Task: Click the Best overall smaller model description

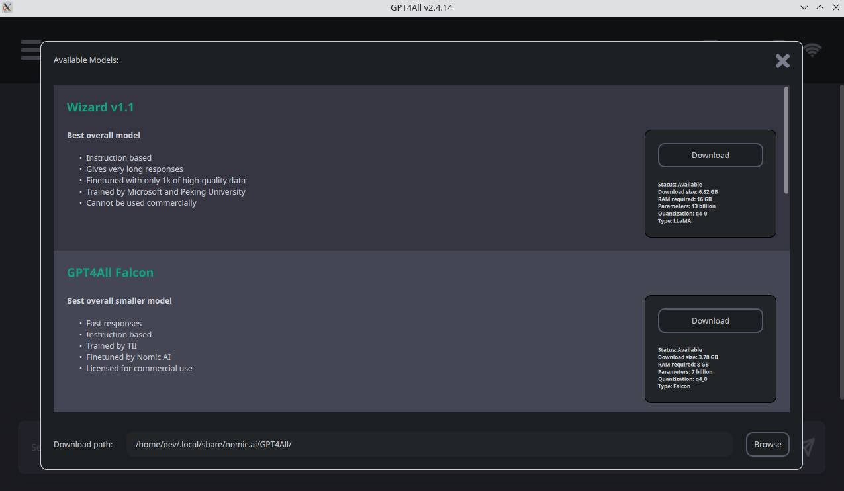Action: tap(119, 300)
